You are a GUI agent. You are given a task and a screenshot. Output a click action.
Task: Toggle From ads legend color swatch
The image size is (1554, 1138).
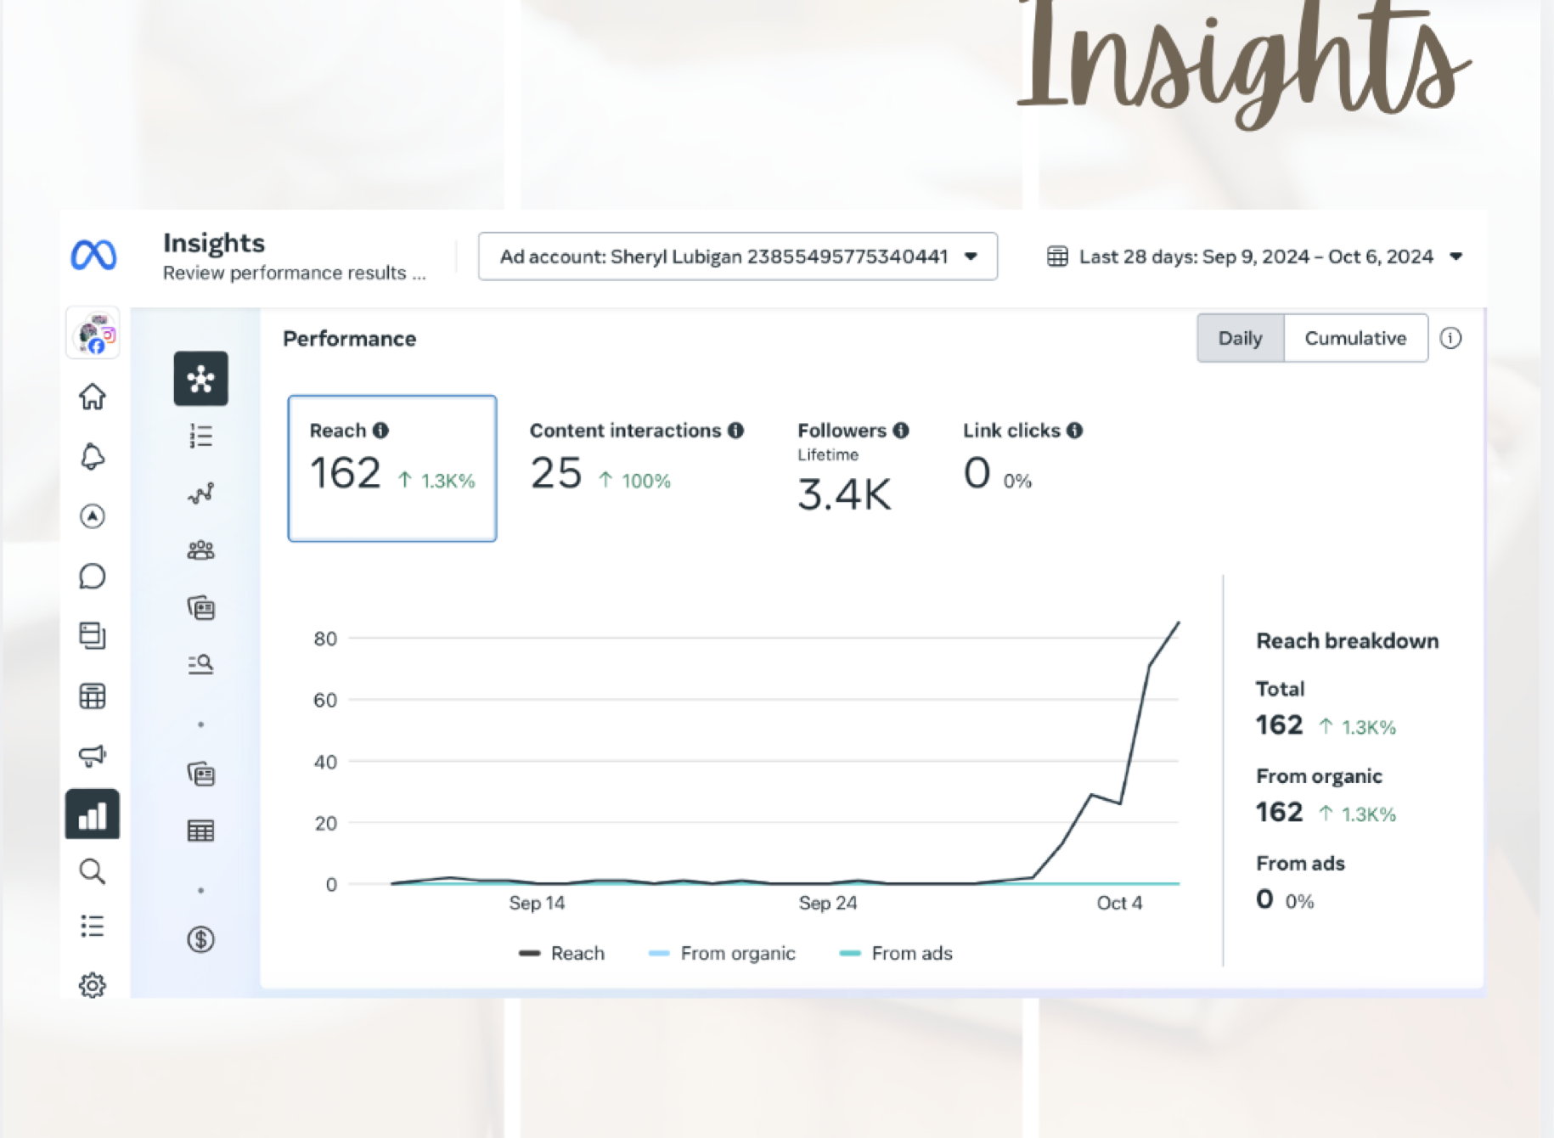point(850,954)
